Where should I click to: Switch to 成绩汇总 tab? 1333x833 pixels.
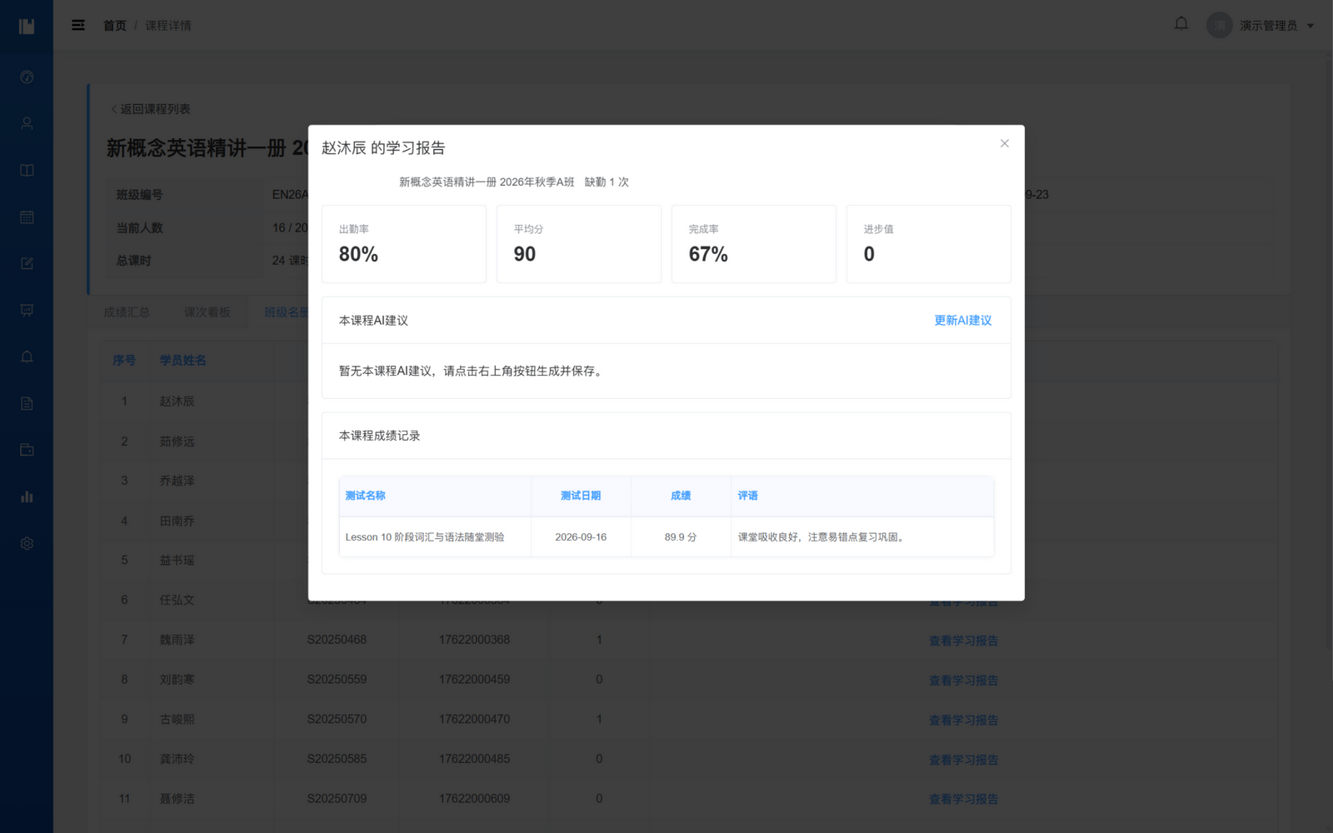point(127,312)
